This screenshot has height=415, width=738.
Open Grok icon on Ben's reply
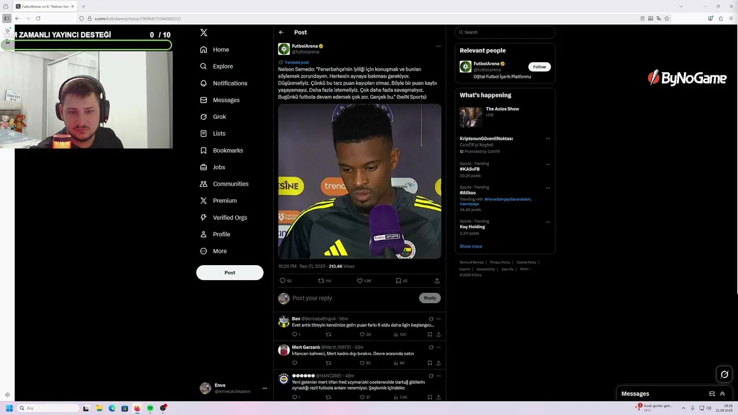[x=431, y=319]
